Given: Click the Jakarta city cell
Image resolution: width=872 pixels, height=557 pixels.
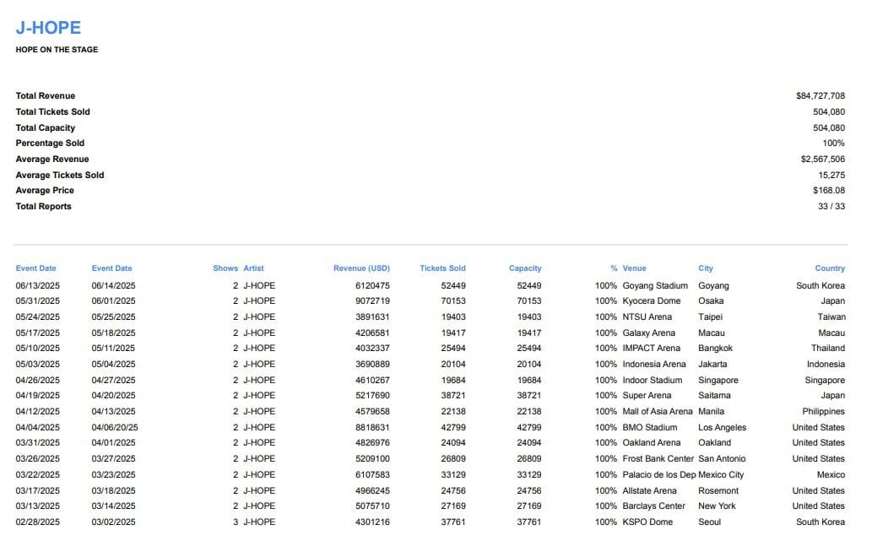Looking at the screenshot, I should pyautogui.click(x=712, y=364).
